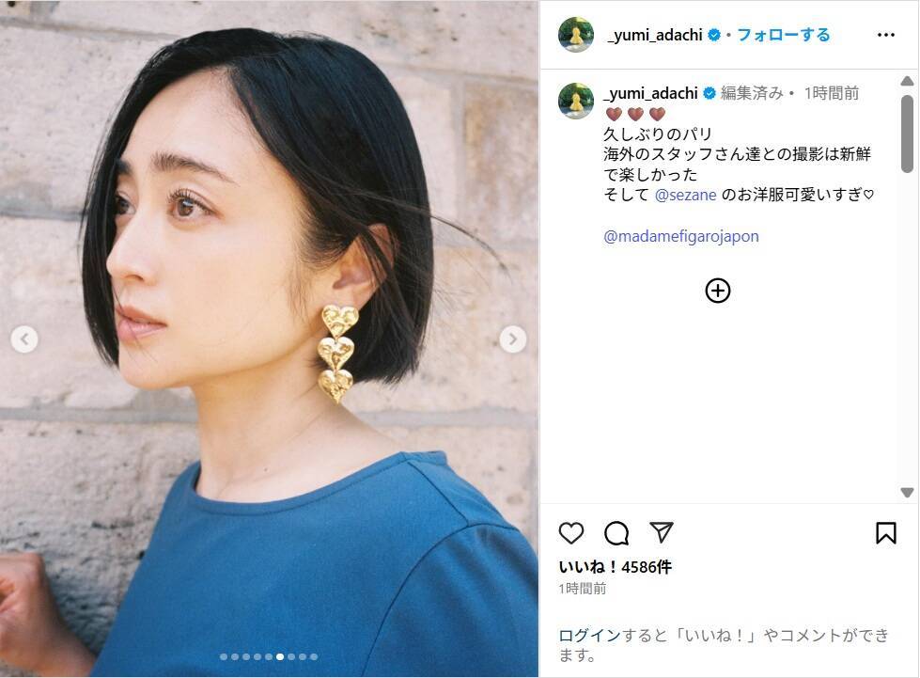Open the @sezane mention link
This screenshot has height=678, width=920.
[685, 195]
